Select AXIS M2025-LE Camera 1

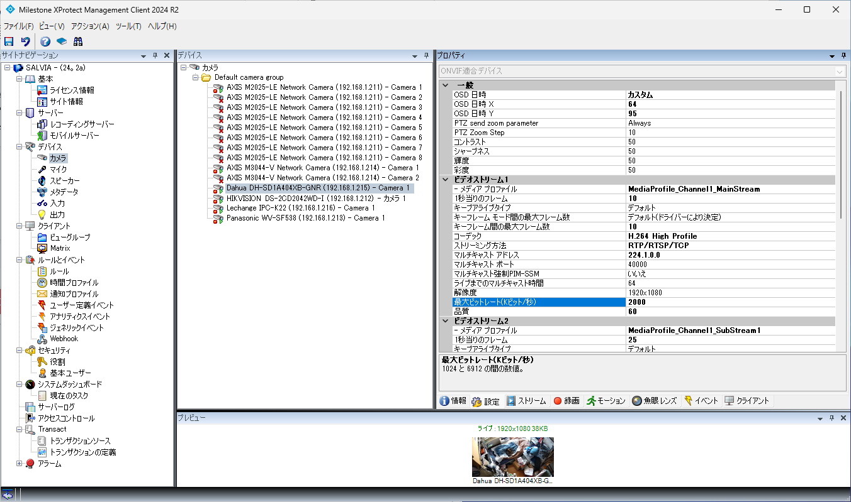[324, 87]
